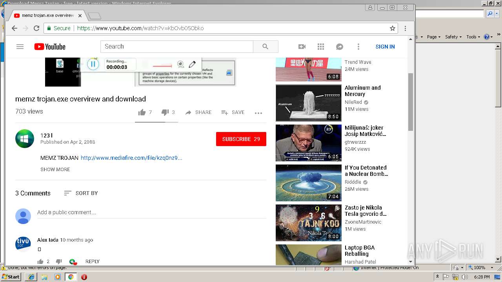This screenshot has height=282, width=502.
Task: Show hidden system tray icons
Action: pyautogui.click(x=437, y=277)
